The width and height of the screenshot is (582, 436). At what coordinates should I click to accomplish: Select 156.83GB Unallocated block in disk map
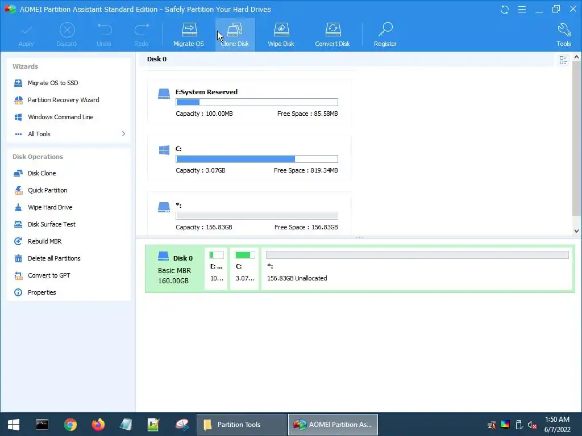click(417, 269)
